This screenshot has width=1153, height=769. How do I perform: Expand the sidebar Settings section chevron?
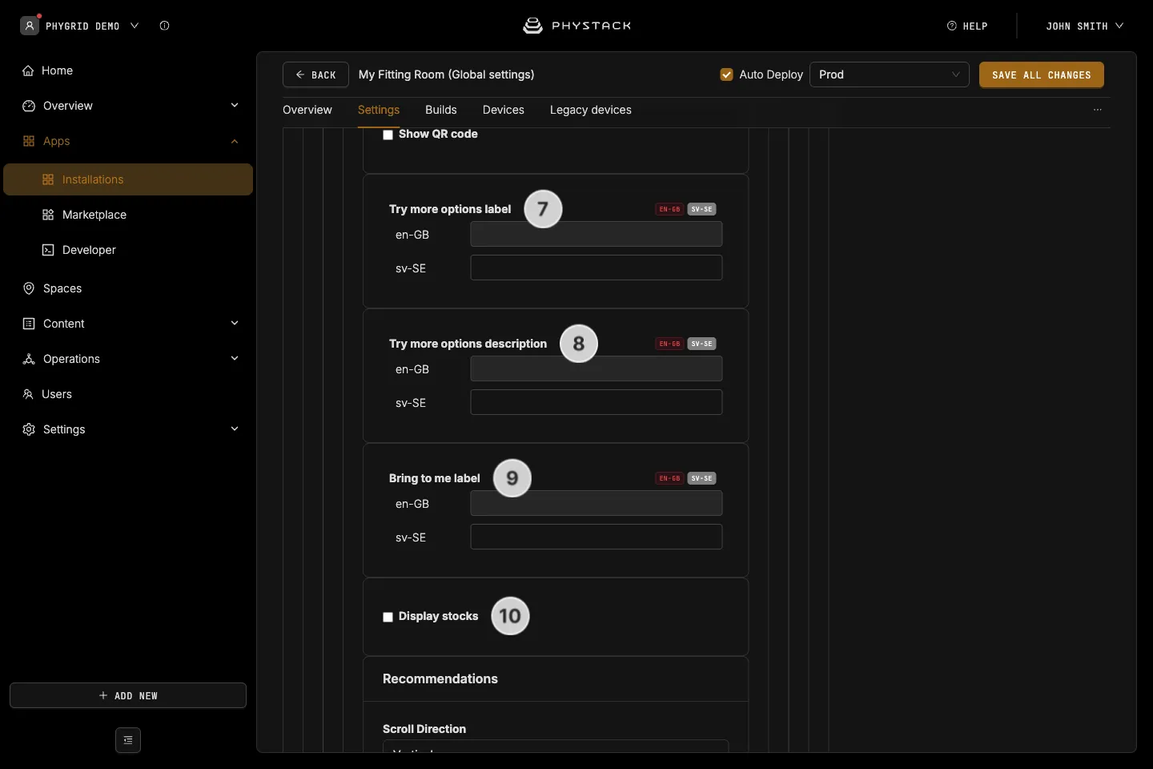pos(235,429)
